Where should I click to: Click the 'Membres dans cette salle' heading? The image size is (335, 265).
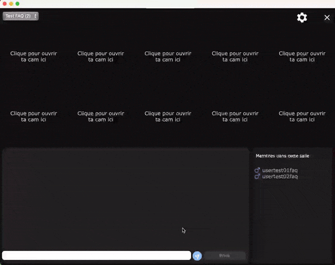[282, 156]
